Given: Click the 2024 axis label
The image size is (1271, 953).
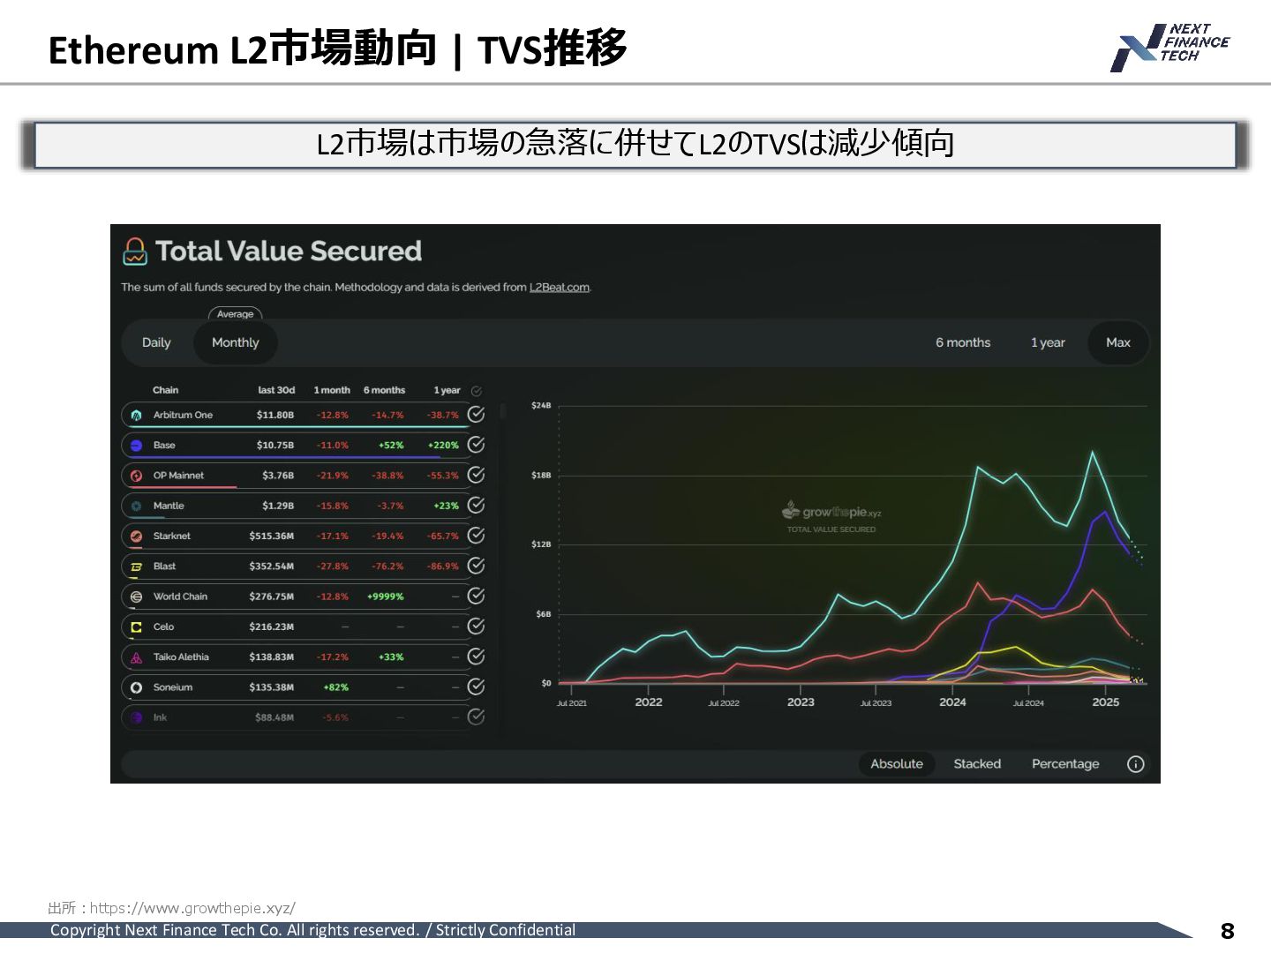Looking at the screenshot, I should [952, 702].
